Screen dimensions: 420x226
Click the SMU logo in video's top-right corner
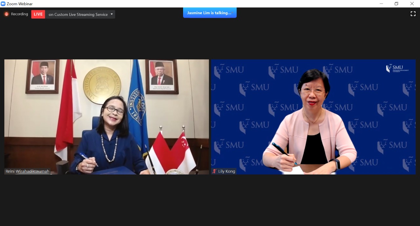[397, 68]
